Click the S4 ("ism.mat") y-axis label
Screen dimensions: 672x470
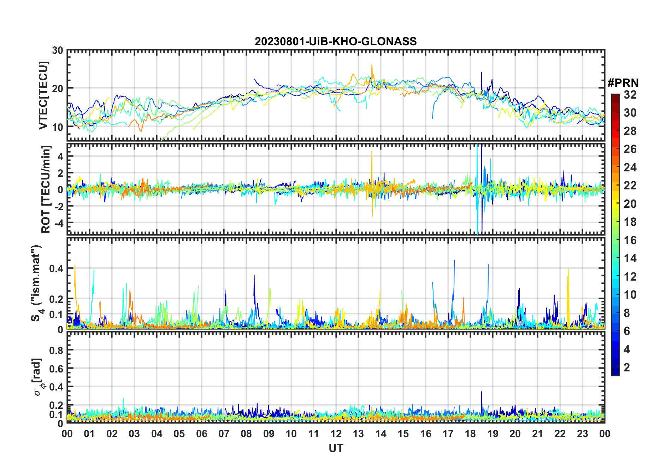(37, 283)
